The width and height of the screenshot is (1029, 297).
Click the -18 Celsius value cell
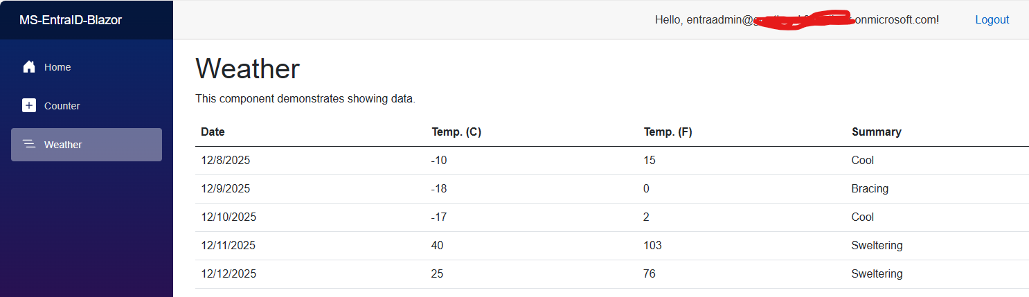click(439, 188)
